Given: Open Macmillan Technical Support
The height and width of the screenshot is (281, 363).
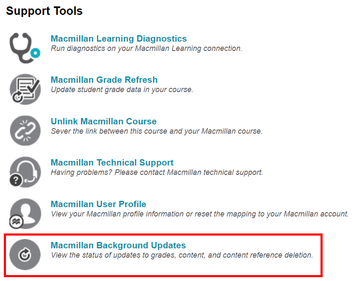Looking at the screenshot, I should click(112, 162).
